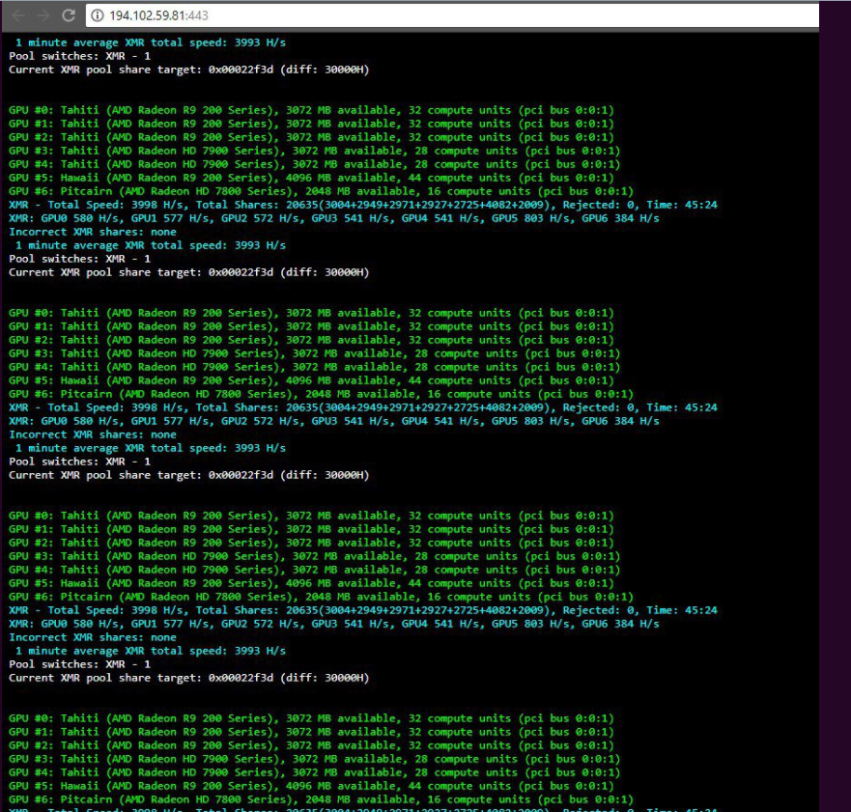Focus the address bar showing 194.102.59.81:443
851x812 pixels.
[x=452, y=15]
